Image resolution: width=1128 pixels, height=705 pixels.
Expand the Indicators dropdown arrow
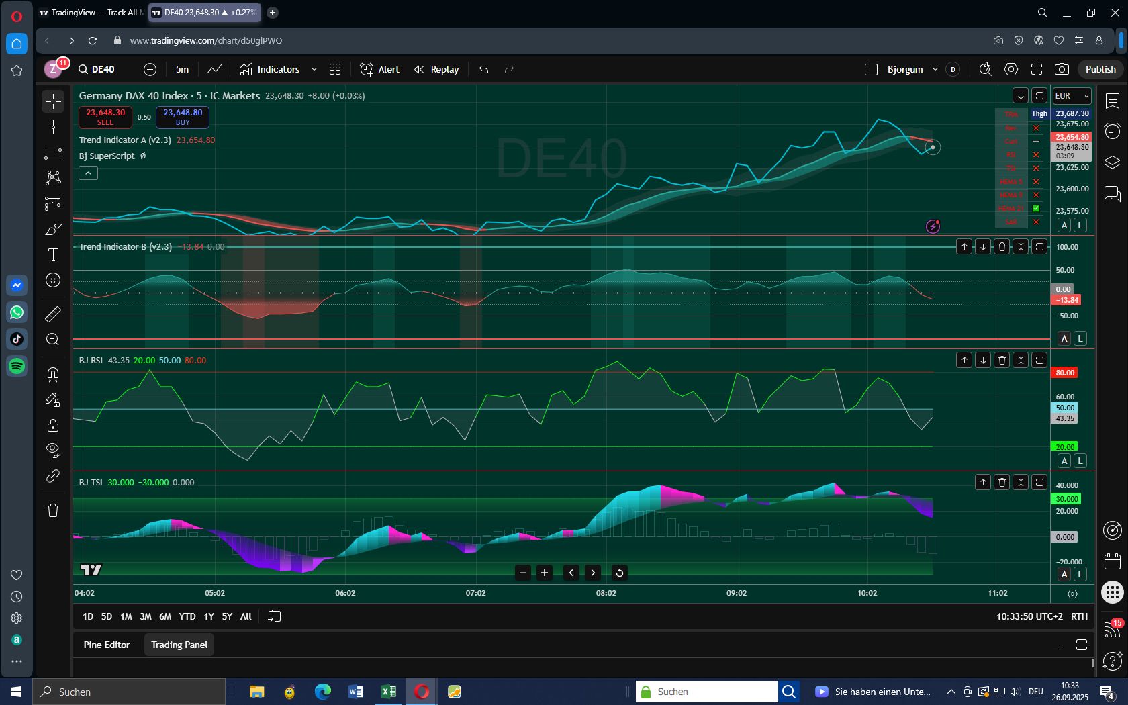314,69
